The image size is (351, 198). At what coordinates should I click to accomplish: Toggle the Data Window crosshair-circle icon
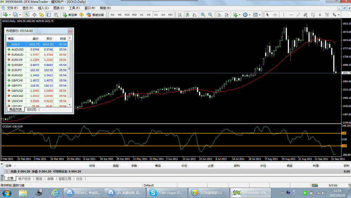[x=34, y=15]
